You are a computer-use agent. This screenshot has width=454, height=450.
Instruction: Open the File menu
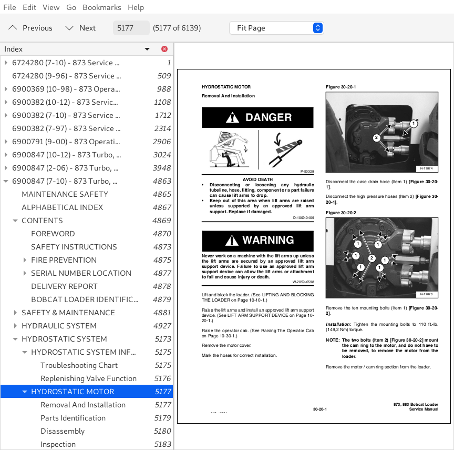point(9,7)
